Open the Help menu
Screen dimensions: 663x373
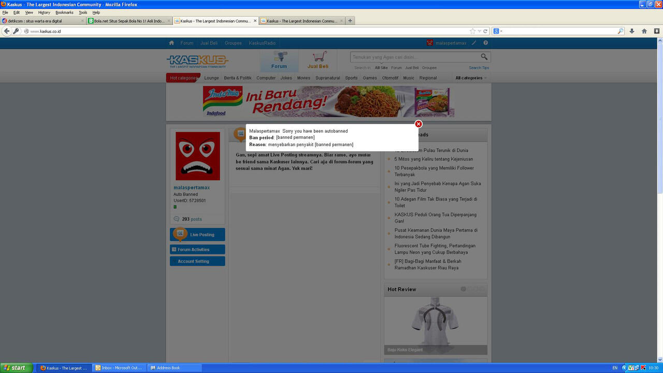coord(96,12)
